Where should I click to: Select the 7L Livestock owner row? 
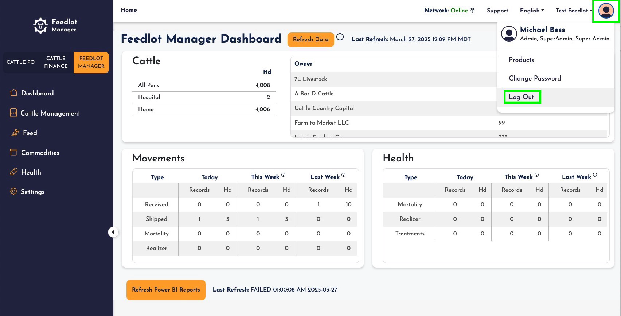(x=394, y=79)
